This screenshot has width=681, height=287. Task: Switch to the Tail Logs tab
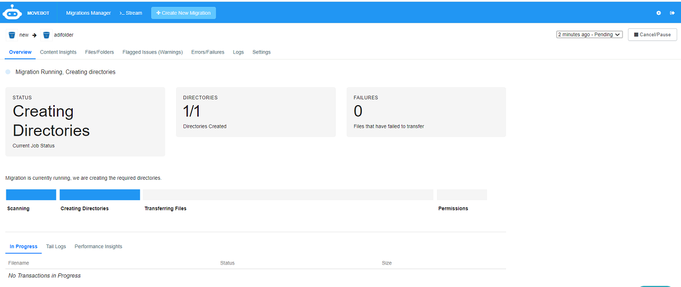click(56, 247)
